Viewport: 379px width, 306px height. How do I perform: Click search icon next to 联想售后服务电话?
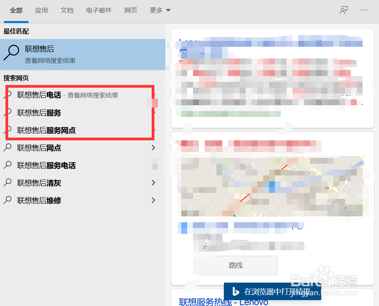pos(7,165)
